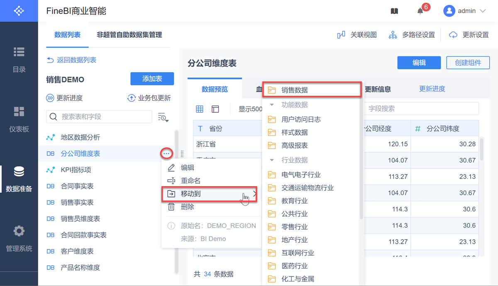
Task: Click the book documentation icon
Action: tap(394, 11)
